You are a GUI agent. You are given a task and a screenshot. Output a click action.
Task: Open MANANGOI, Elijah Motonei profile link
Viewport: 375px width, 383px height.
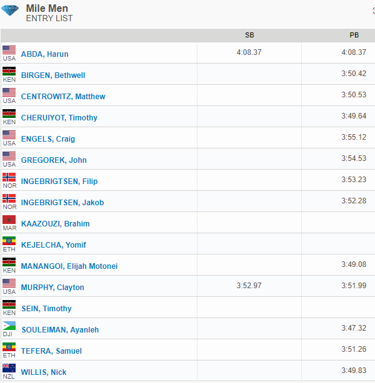(x=69, y=266)
